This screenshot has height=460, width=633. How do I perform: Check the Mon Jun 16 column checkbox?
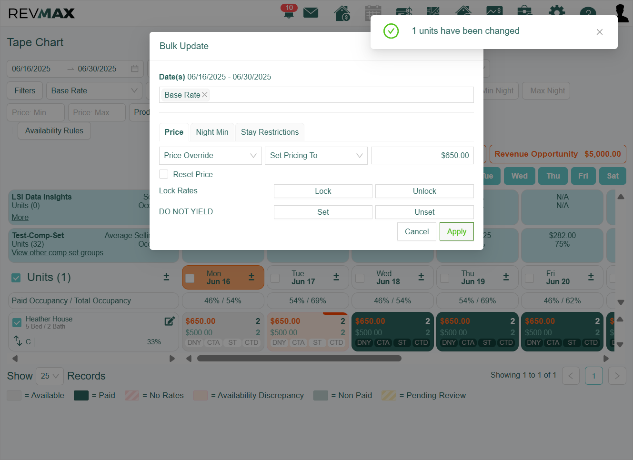[190, 278]
